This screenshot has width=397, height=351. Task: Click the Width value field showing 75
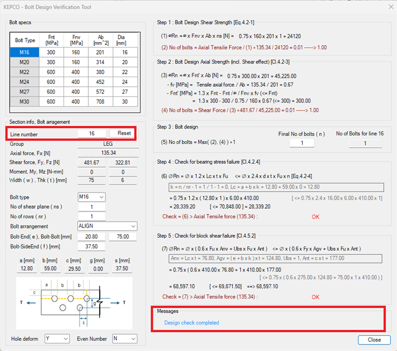pyautogui.click(x=92, y=181)
